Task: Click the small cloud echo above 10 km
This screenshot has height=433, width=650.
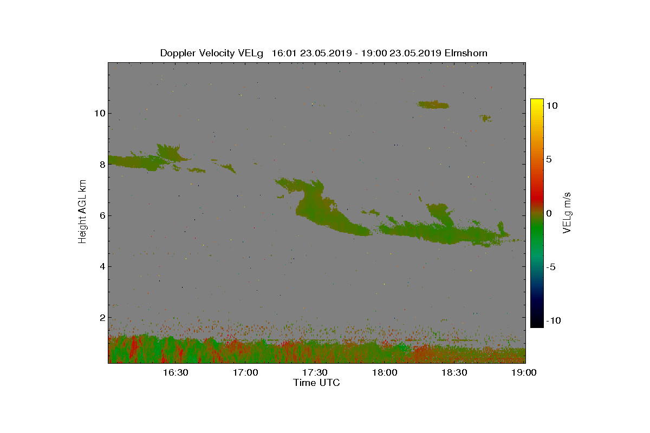Action: pyautogui.click(x=433, y=104)
